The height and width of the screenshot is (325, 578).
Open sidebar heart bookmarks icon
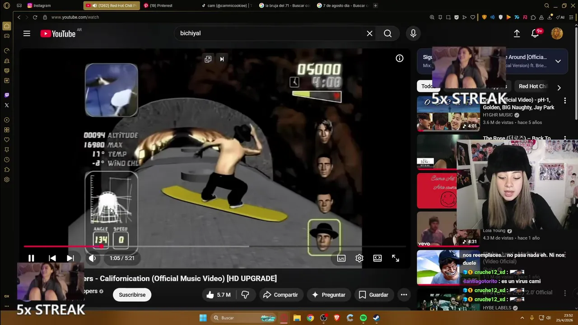pyautogui.click(x=7, y=140)
